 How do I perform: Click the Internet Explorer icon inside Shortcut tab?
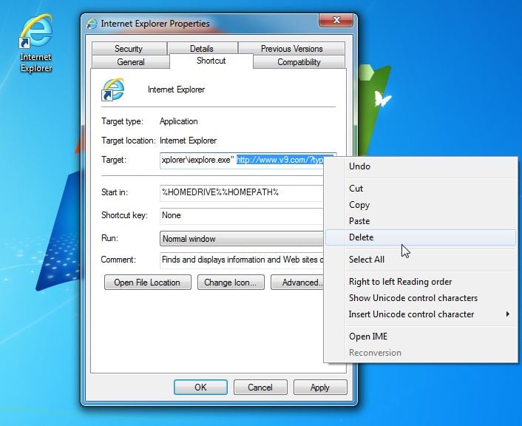tap(112, 89)
